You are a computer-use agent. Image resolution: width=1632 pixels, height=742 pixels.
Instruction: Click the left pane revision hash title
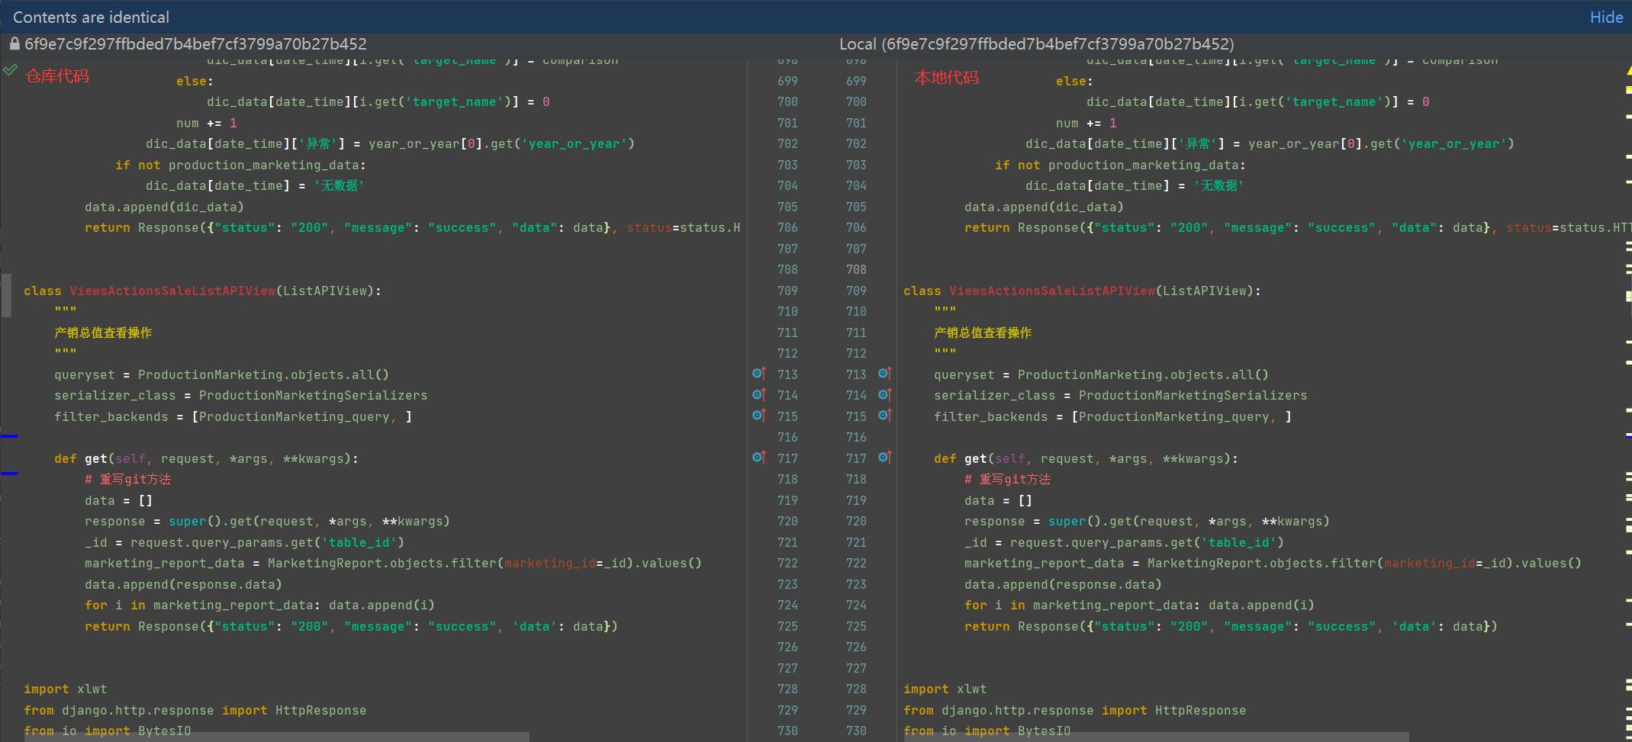point(195,44)
